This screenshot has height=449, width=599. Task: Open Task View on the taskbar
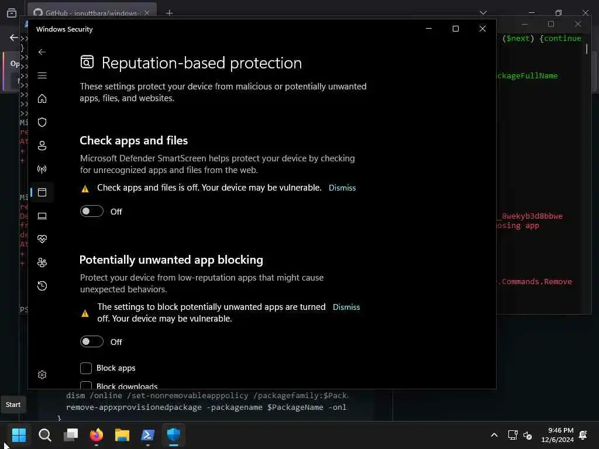pos(71,435)
